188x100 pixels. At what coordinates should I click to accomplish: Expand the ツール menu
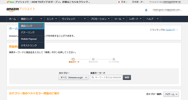coord(119,19)
